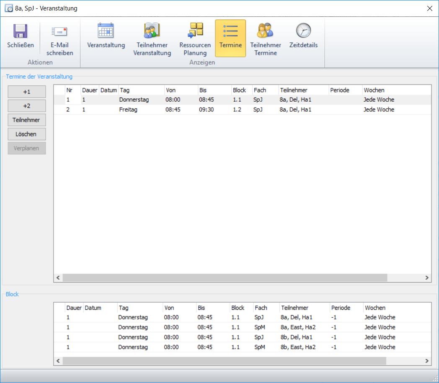This screenshot has width=439, height=383.
Task: Click Block column header in Termine table
Action: [242, 90]
